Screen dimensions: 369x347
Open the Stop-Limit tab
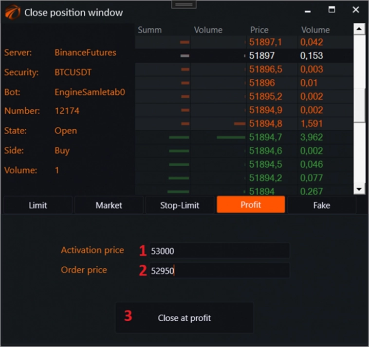click(x=180, y=205)
